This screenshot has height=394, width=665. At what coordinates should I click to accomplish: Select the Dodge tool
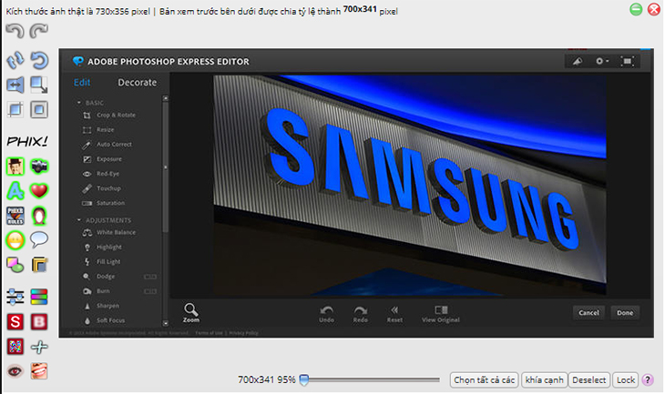coord(98,277)
